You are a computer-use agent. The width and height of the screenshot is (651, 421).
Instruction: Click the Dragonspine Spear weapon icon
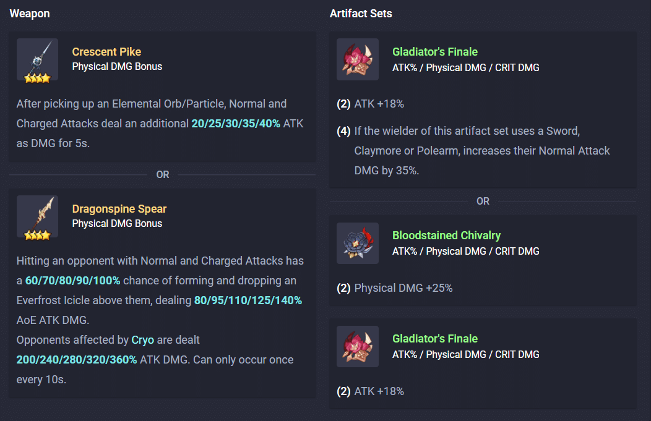[37, 216]
